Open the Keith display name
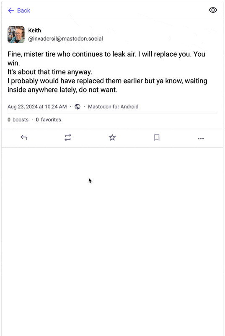 [x=34, y=30]
